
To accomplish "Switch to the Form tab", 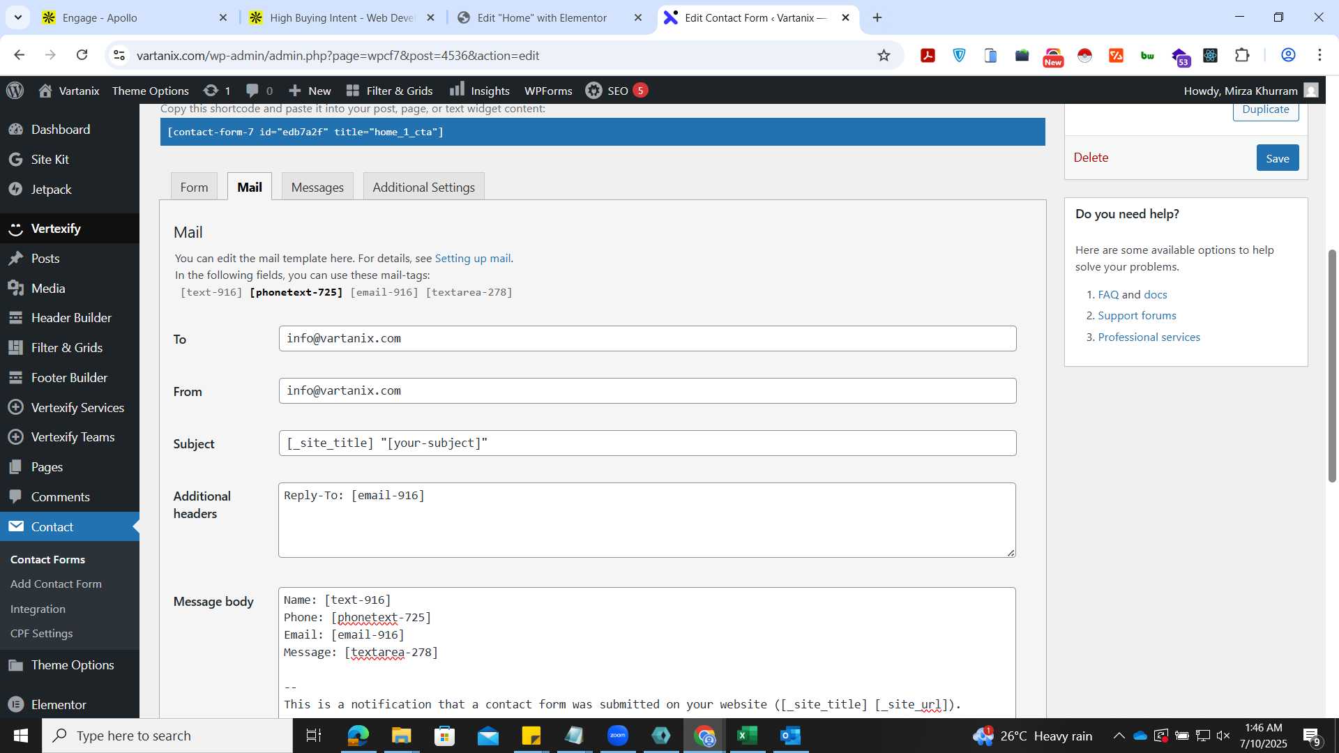I will (194, 187).
